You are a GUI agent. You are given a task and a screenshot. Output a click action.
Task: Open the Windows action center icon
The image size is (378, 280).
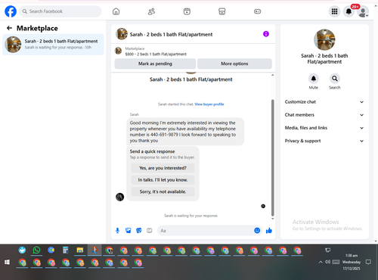point(368,262)
